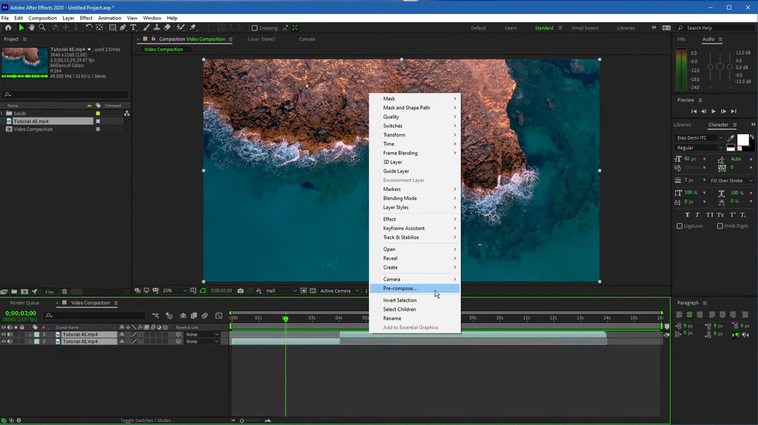758x425 pixels.
Task: Check the Ligatures checkbox
Action: tap(680, 226)
